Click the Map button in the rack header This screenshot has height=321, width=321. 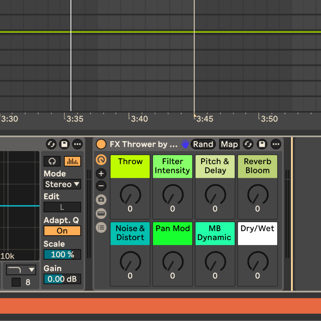(229, 144)
